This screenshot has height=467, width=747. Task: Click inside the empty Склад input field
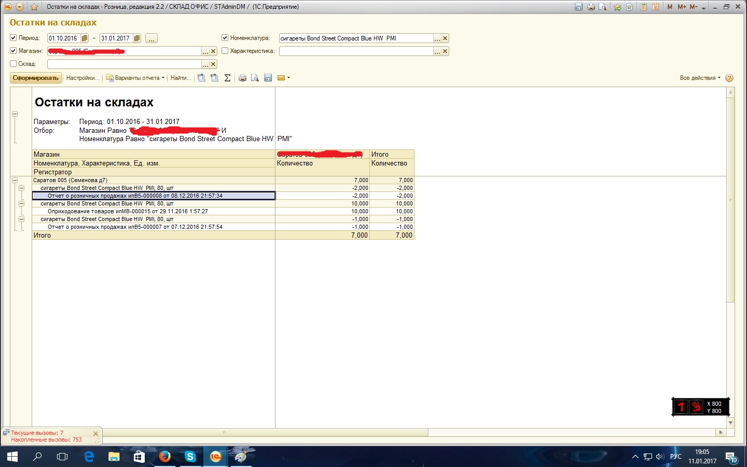pyautogui.click(x=125, y=64)
